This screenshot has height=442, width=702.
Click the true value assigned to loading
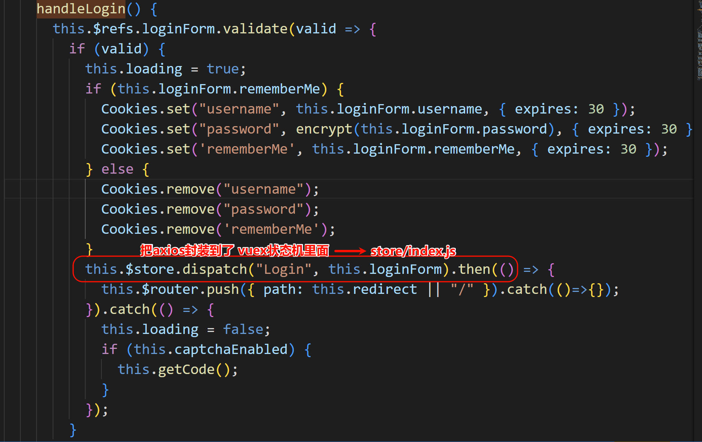(223, 69)
